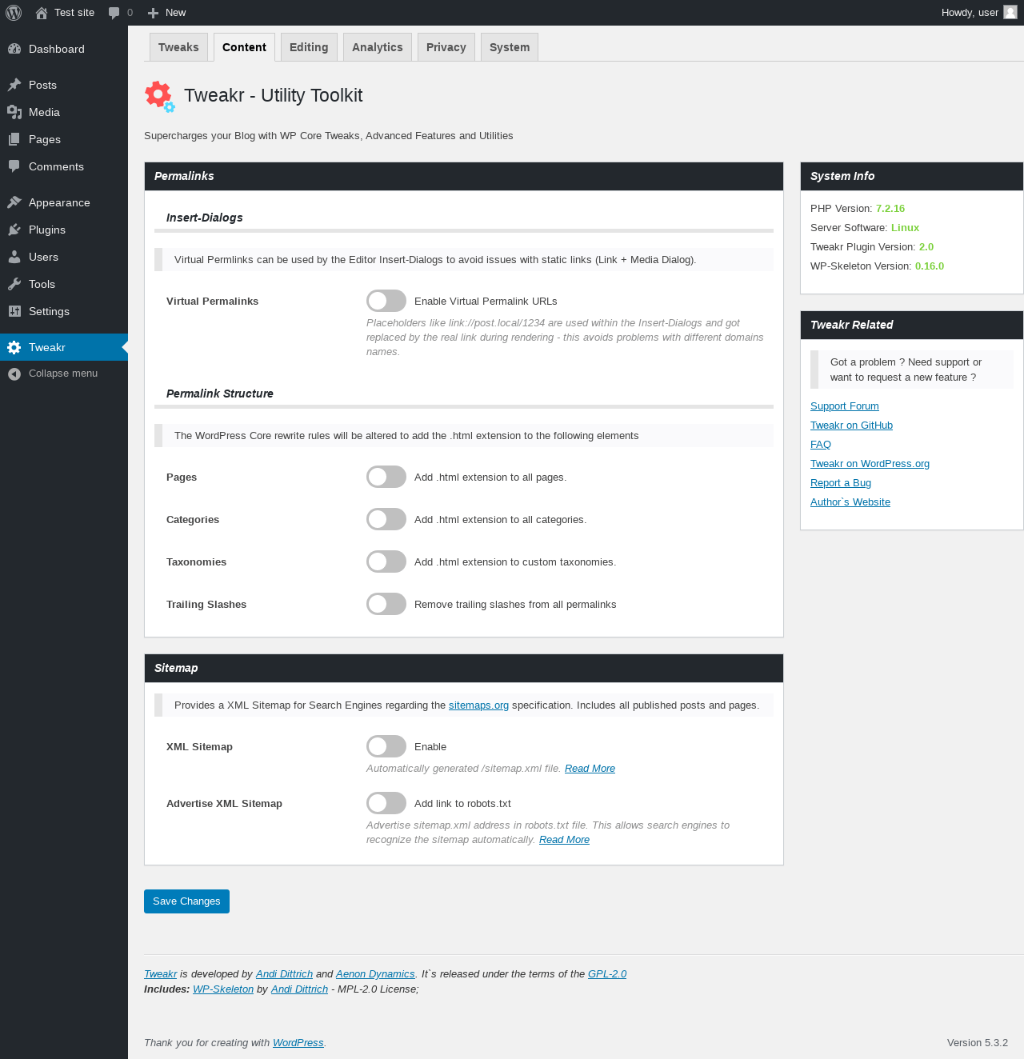This screenshot has width=1024, height=1059.
Task: Click the Tweakr gear icon in sidebar
Action: [14, 347]
